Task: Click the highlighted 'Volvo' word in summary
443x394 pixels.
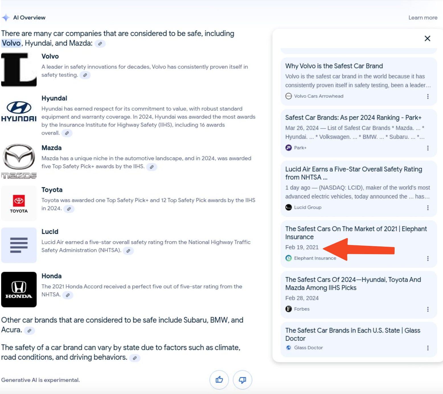Action: 11,43
